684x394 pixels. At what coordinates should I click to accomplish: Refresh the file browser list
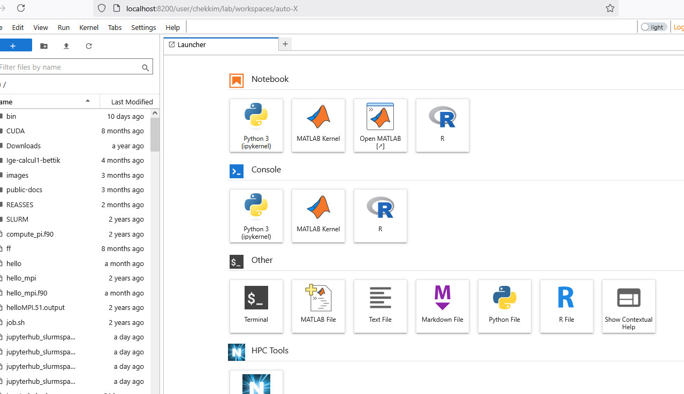pos(89,46)
